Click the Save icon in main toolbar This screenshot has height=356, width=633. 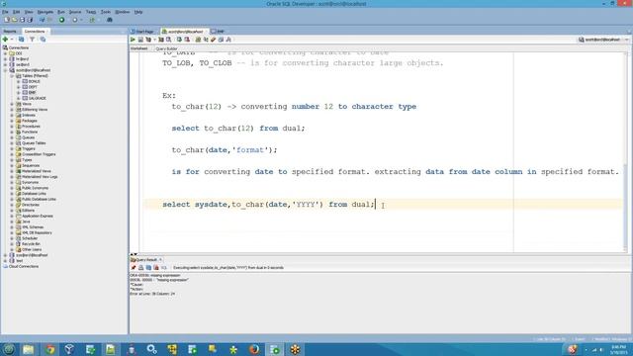(x=22, y=20)
